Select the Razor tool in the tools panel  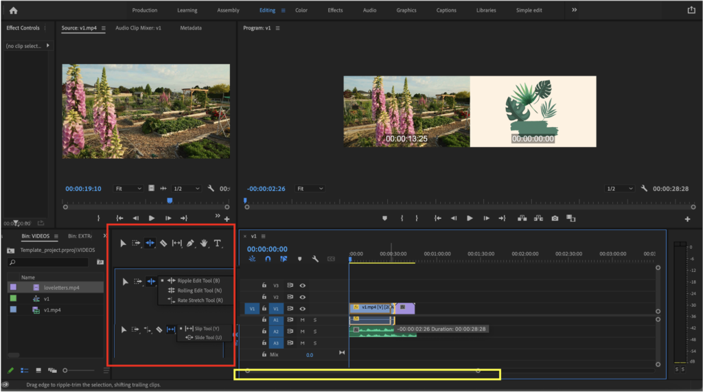[x=163, y=243]
